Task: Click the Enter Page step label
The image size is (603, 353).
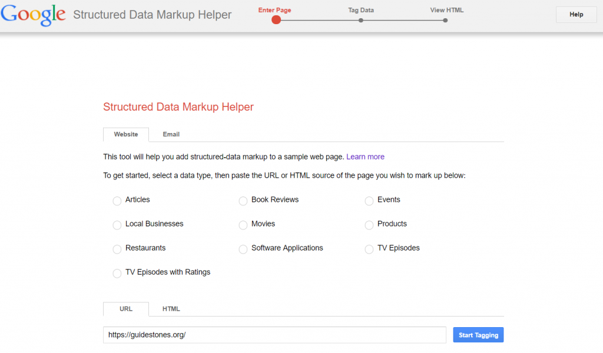Action: (274, 11)
